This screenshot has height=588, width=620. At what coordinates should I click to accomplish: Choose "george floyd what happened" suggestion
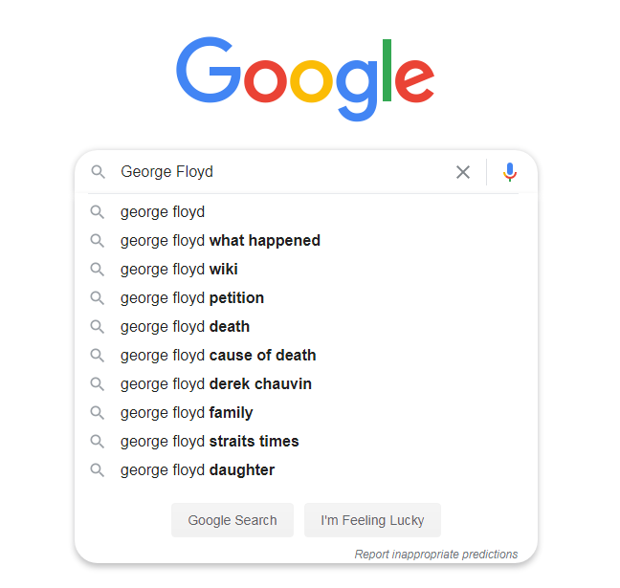point(220,241)
